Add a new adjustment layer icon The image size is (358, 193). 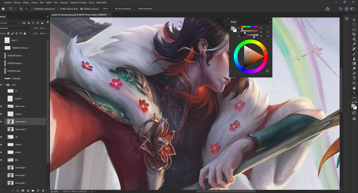[x=28, y=190]
